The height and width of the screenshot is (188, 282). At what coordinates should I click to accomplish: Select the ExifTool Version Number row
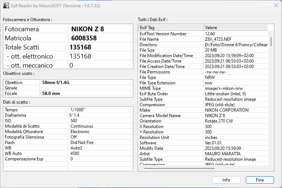[203, 34]
